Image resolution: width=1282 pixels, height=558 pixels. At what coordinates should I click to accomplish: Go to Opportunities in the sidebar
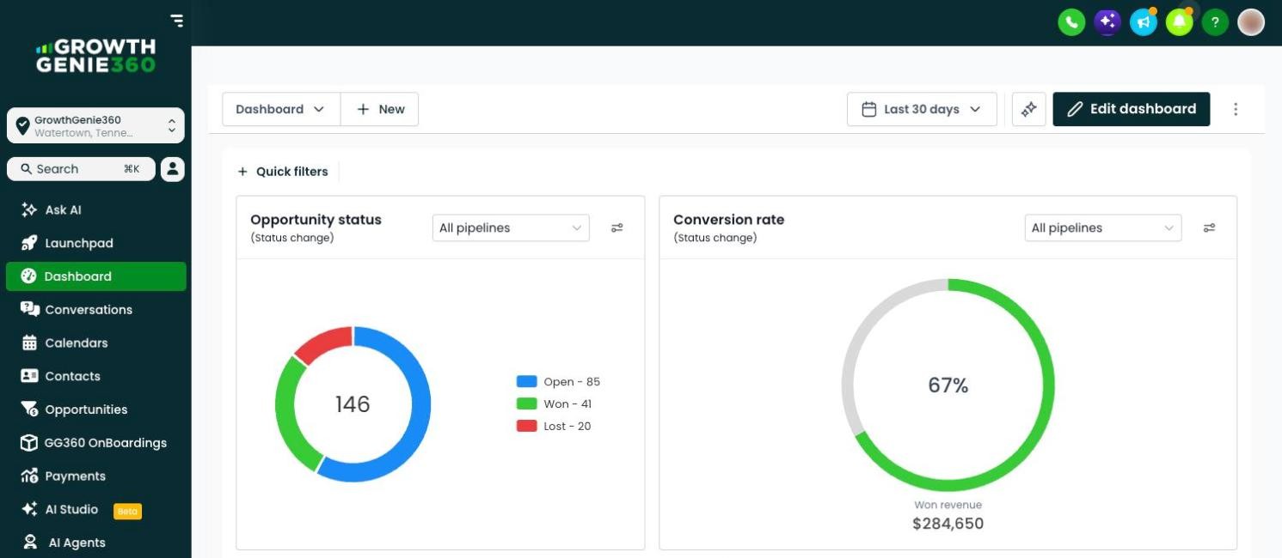click(x=95, y=409)
